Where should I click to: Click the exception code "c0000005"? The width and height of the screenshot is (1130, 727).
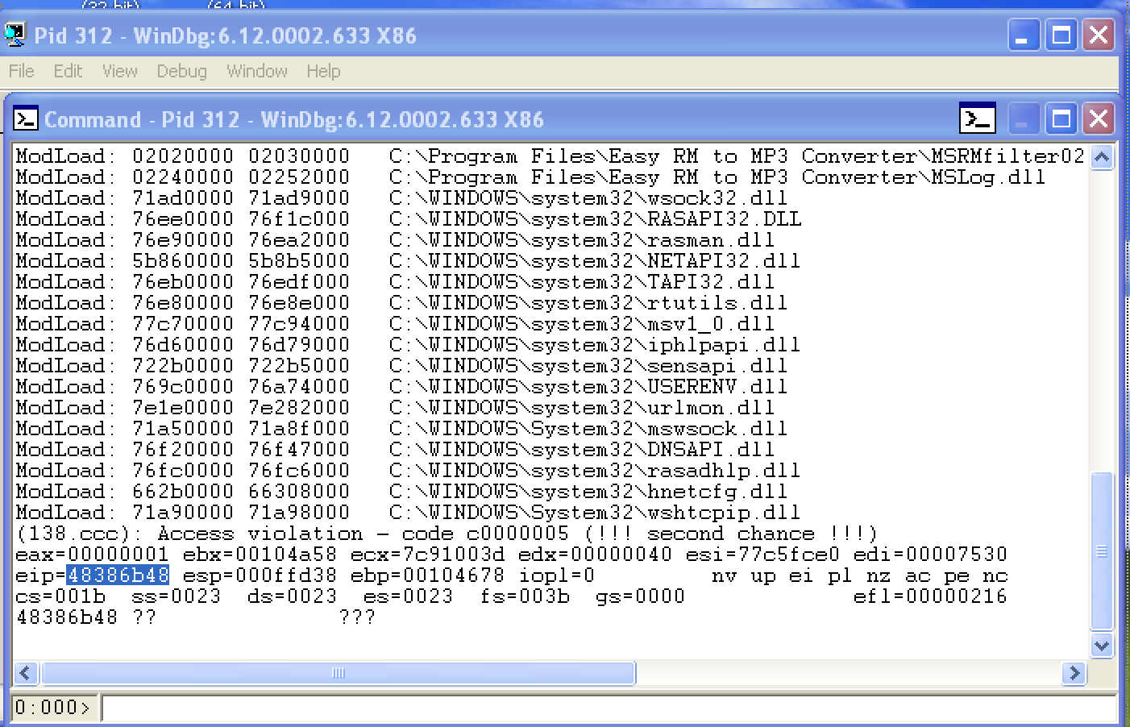click(517, 534)
